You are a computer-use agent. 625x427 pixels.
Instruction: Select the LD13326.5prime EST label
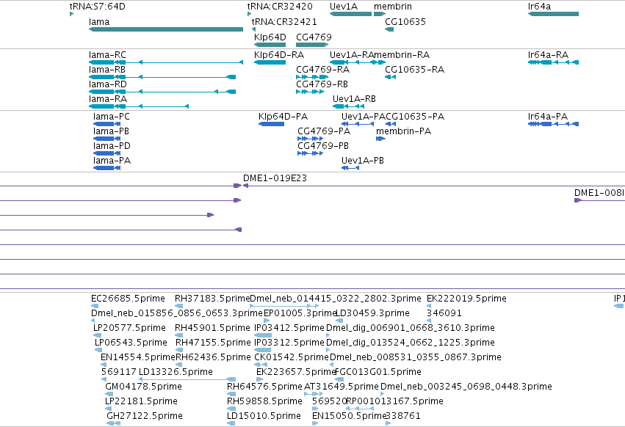point(176,372)
